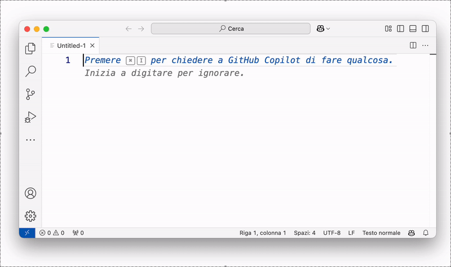Open the Copilot chat dropdown in title bar
Image resolution: width=451 pixels, height=267 pixels.
pos(324,29)
